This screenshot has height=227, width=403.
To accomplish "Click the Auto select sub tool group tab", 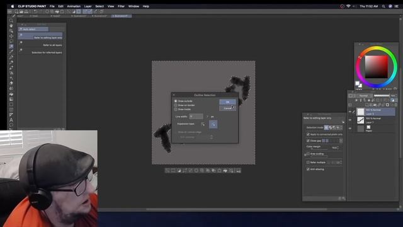I will click(33, 29).
